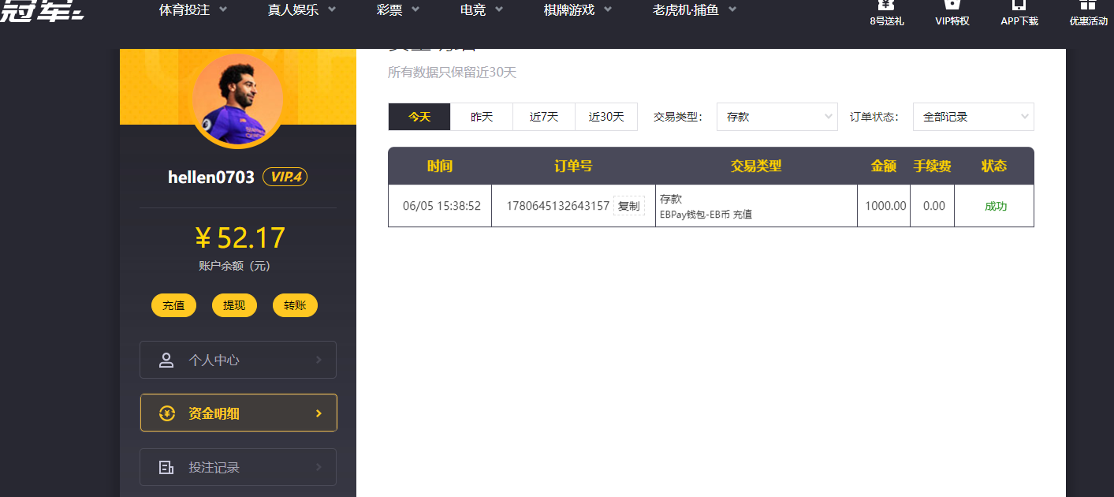Click the chevron on the 投注记录 row

coord(319,467)
